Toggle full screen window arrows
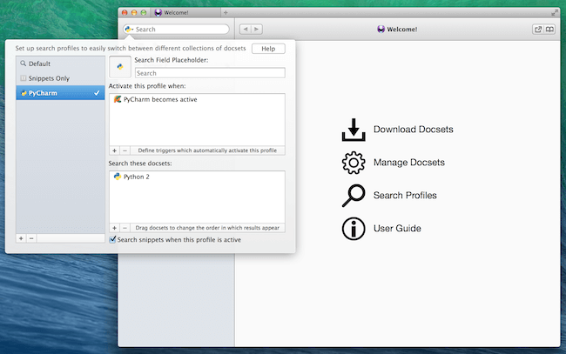The width and height of the screenshot is (566, 354). [555, 13]
